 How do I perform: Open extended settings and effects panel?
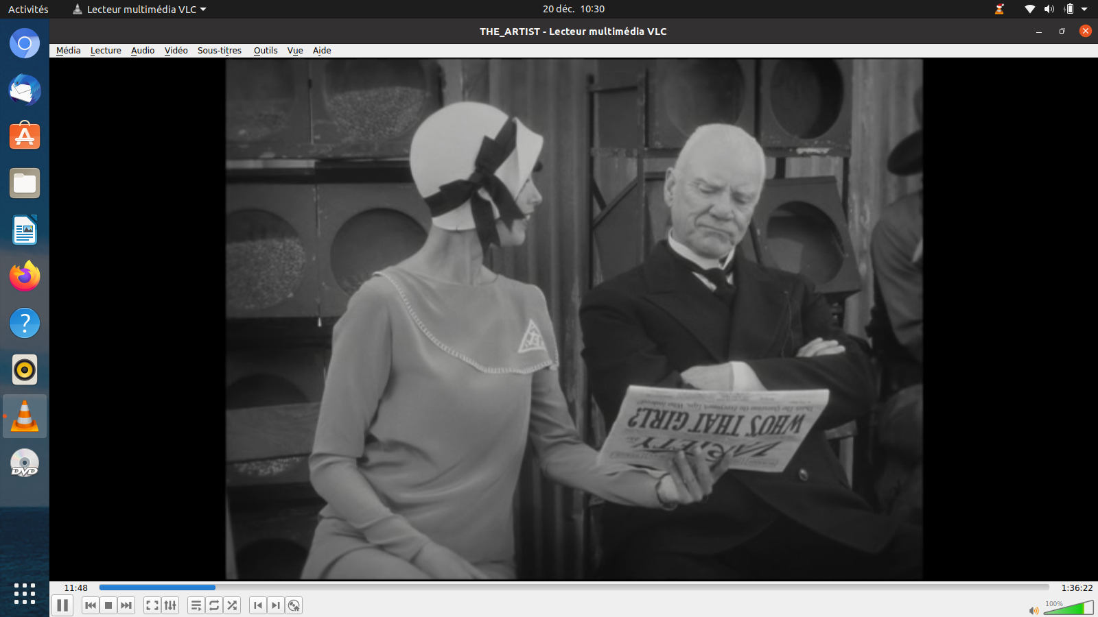click(x=170, y=605)
